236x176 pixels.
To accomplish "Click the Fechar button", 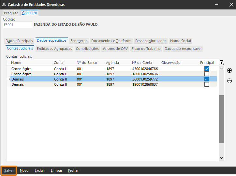I will 73,170.
